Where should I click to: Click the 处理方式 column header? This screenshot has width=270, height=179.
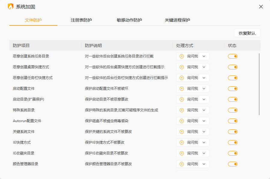click(x=185, y=45)
